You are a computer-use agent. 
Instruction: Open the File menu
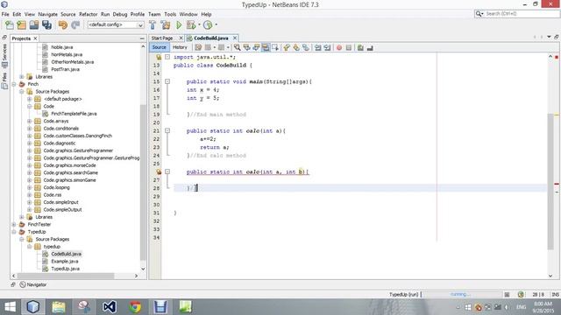point(5,14)
